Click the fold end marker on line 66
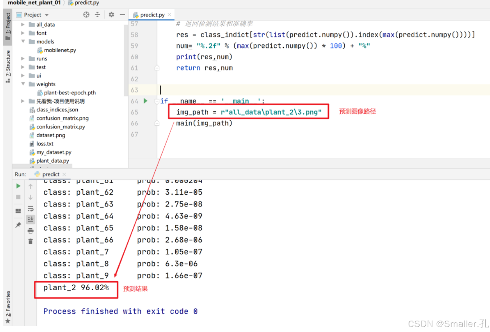 157,123
